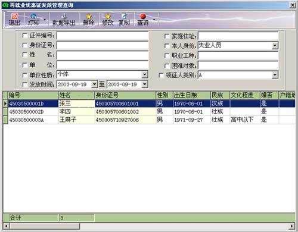Click the 退出 exit toolbar icon
Viewport: 298px width, 232px height.
point(14,20)
